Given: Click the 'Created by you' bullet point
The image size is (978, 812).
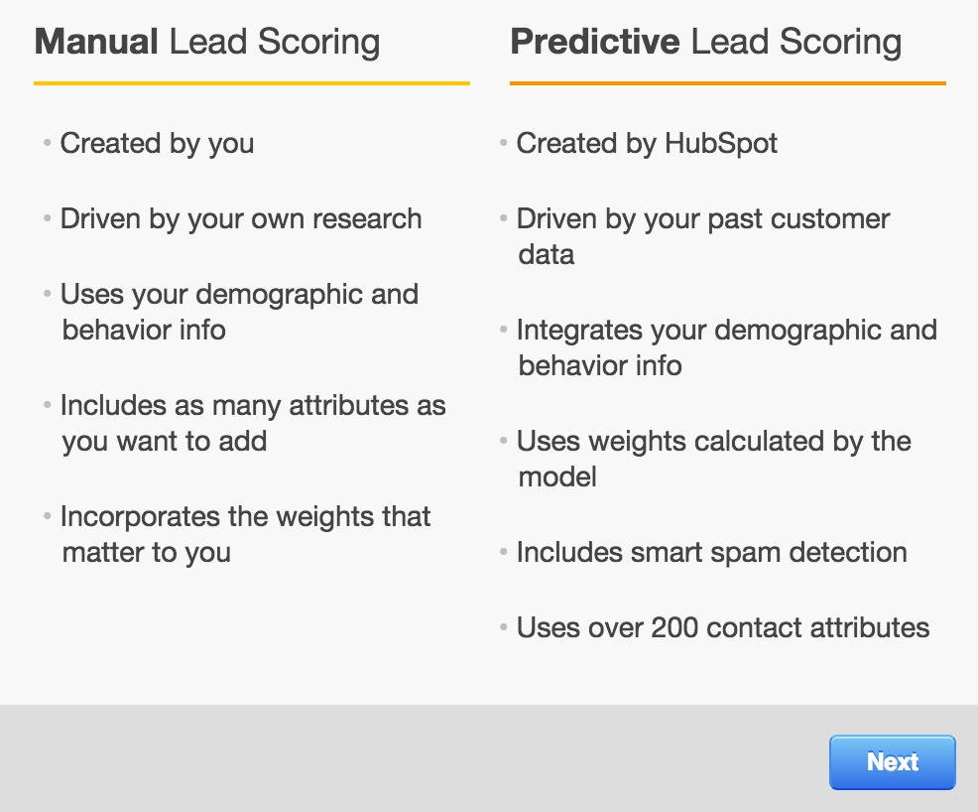Looking at the screenshot, I should (157, 144).
